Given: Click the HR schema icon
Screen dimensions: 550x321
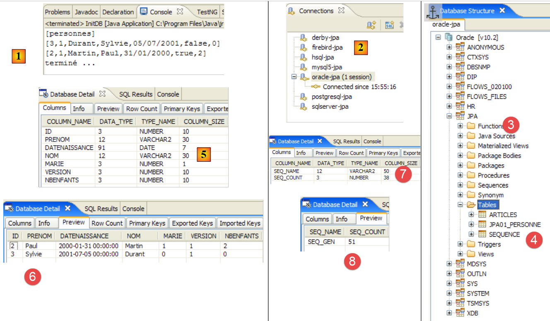Looking at the screenshot, I should coord(460,106).
